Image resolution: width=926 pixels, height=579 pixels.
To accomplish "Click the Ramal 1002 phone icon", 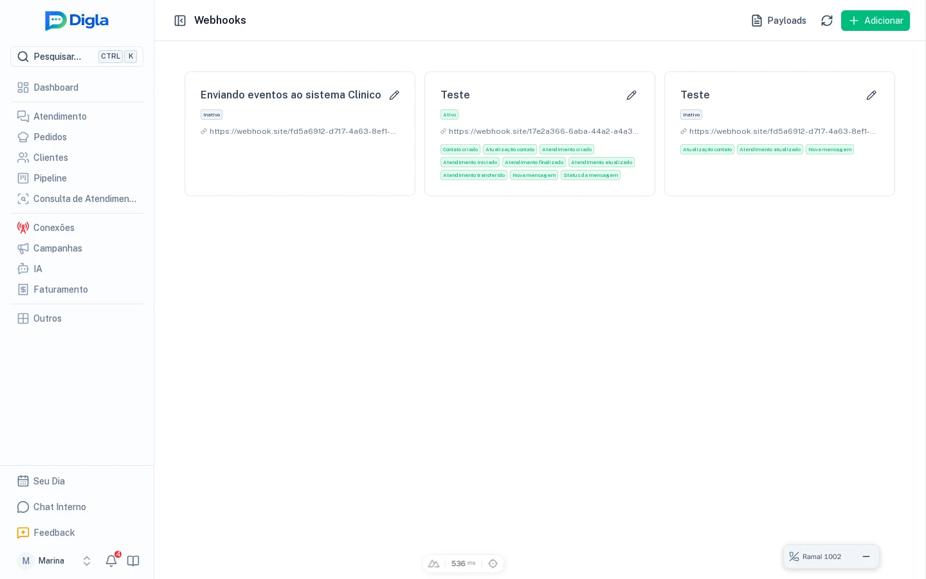I will (794, 556).
